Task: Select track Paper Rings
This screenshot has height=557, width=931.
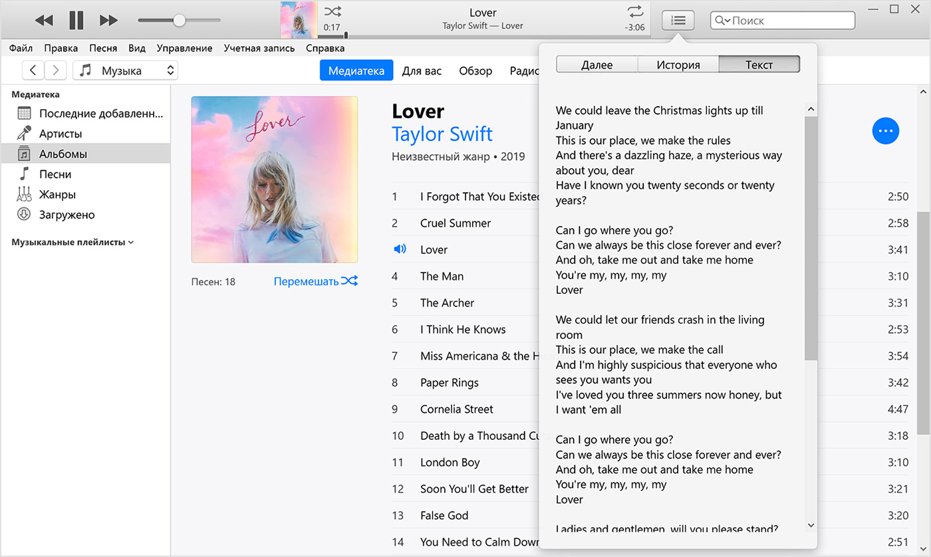Action: click(x=449, y=382)
